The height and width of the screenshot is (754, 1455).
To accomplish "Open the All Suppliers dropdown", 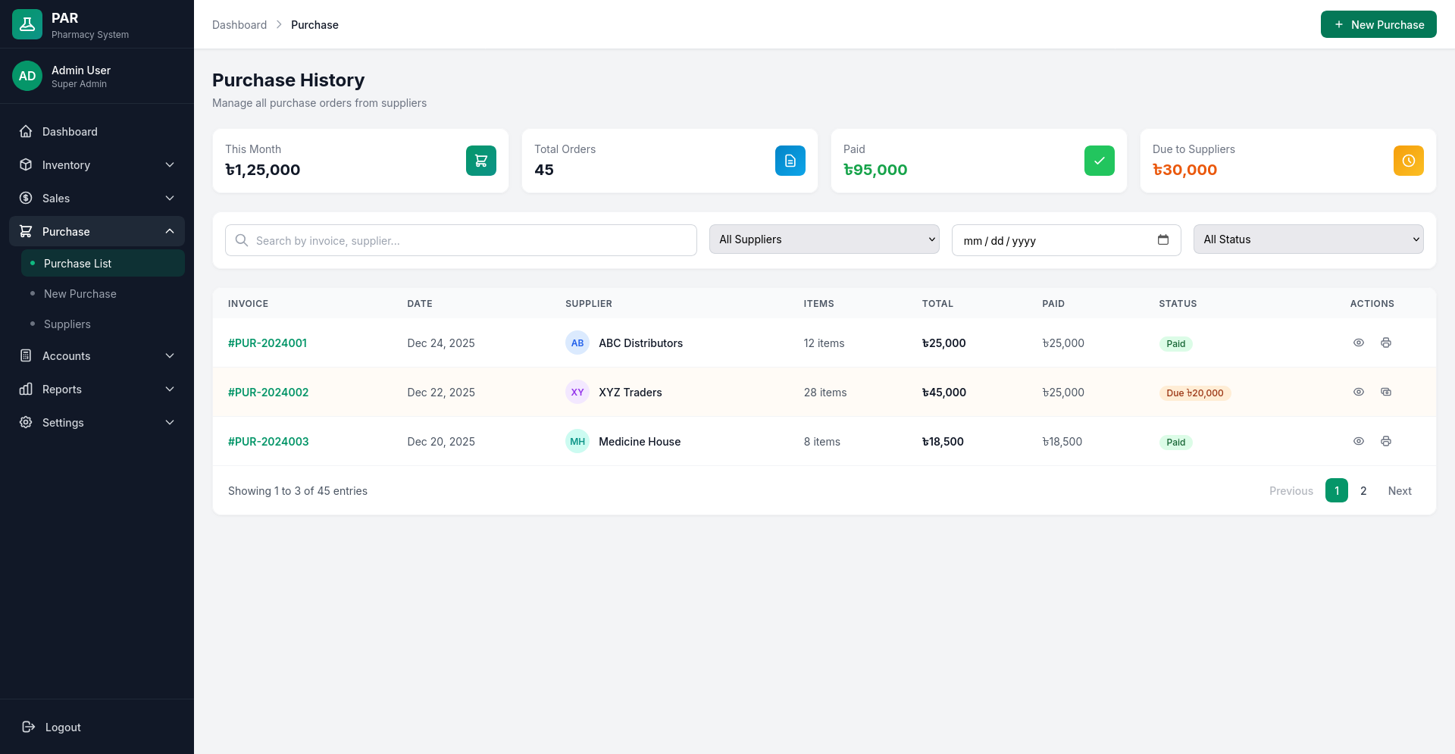I will (824, 239).
